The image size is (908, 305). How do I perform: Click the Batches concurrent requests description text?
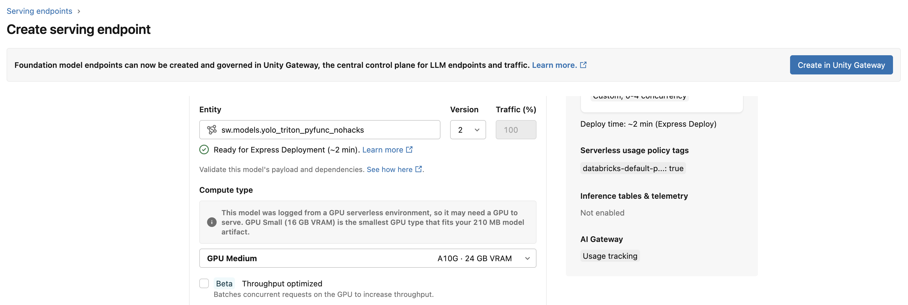click(x=323, y=294)
